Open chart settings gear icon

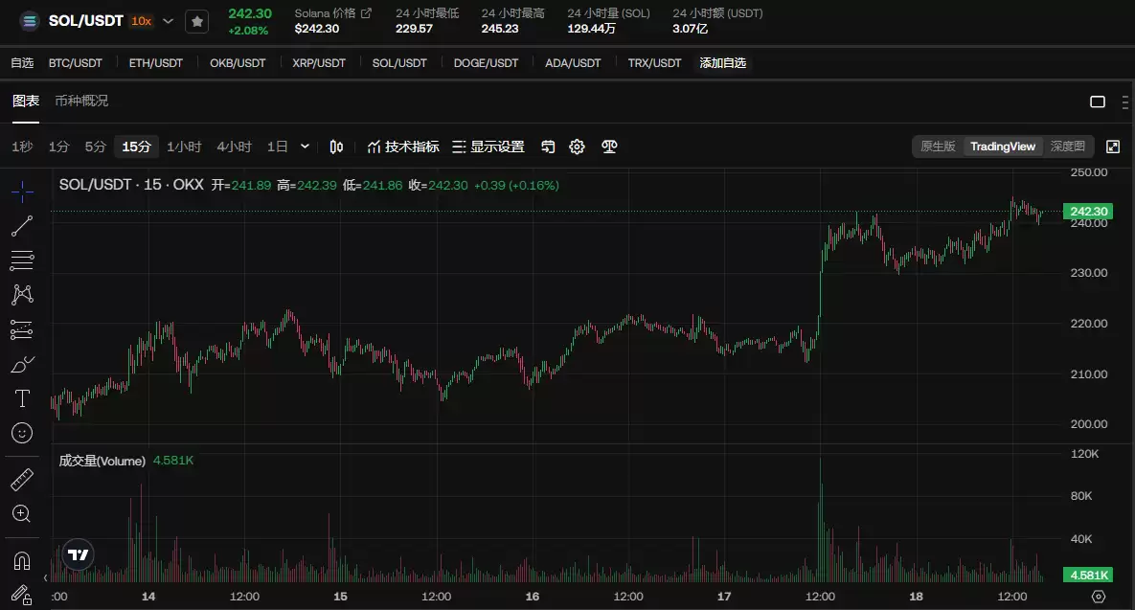(x=577, y=147)
